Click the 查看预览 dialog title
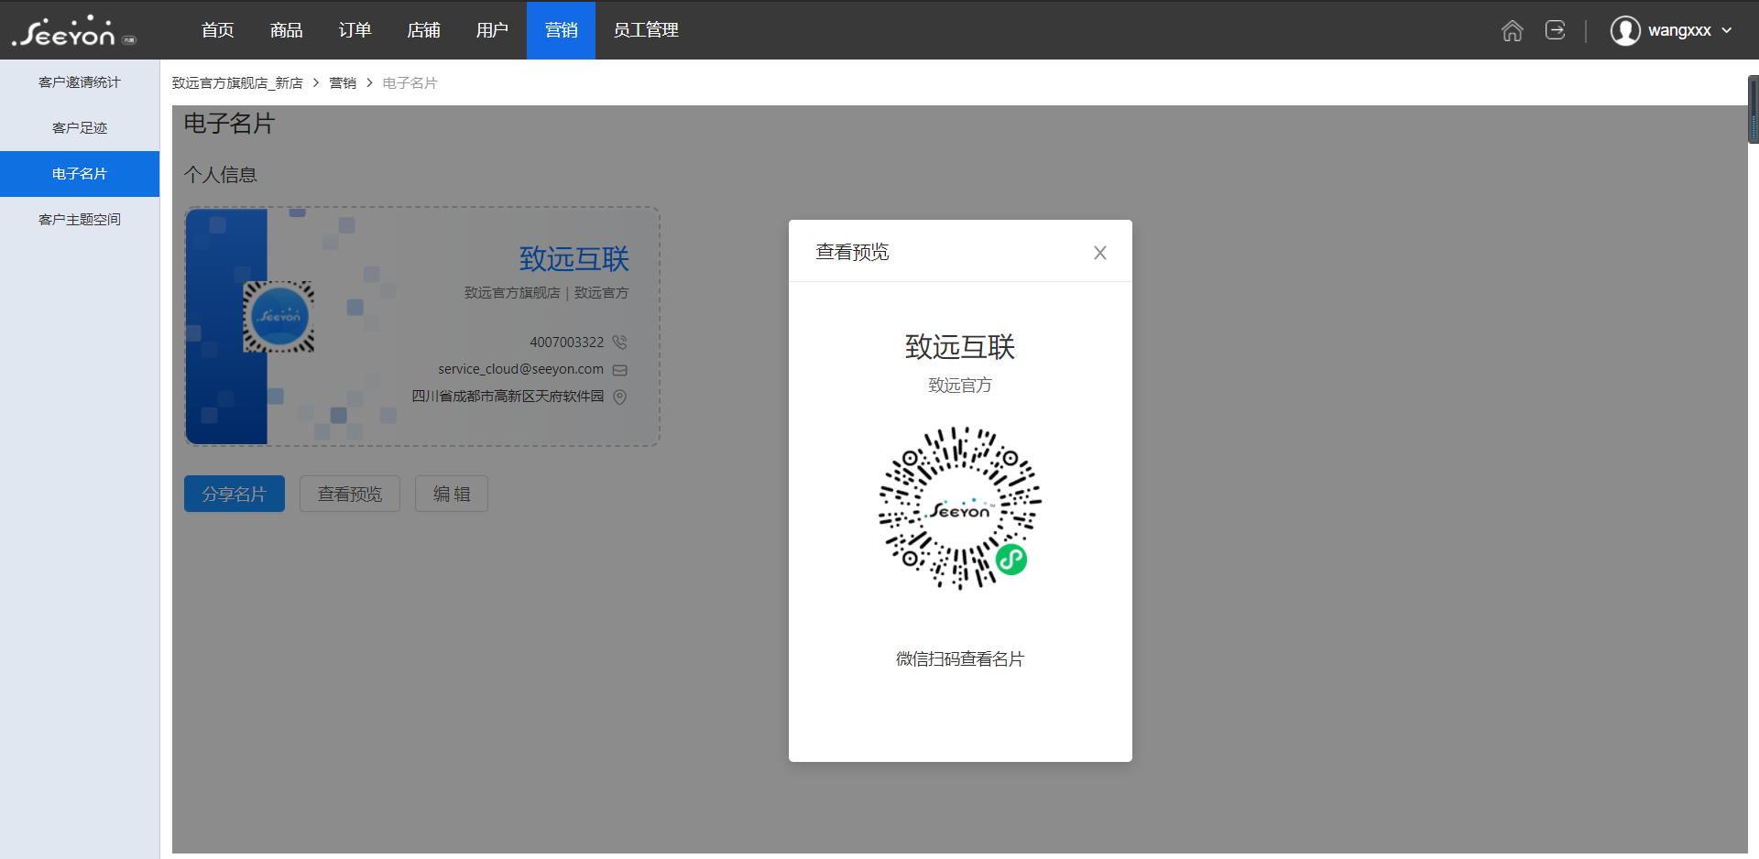This screenshot has width=1759, height=859. pyautogui.click(x=853, y=253)
